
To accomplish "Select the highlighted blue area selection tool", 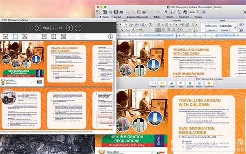I will 16,37.
